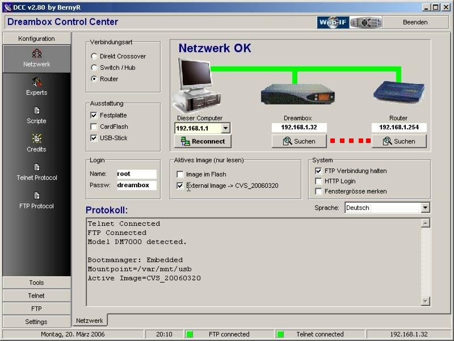The image size is (454, 341).
Task: Click the Reconnect button
Action: tap(203, 141)
